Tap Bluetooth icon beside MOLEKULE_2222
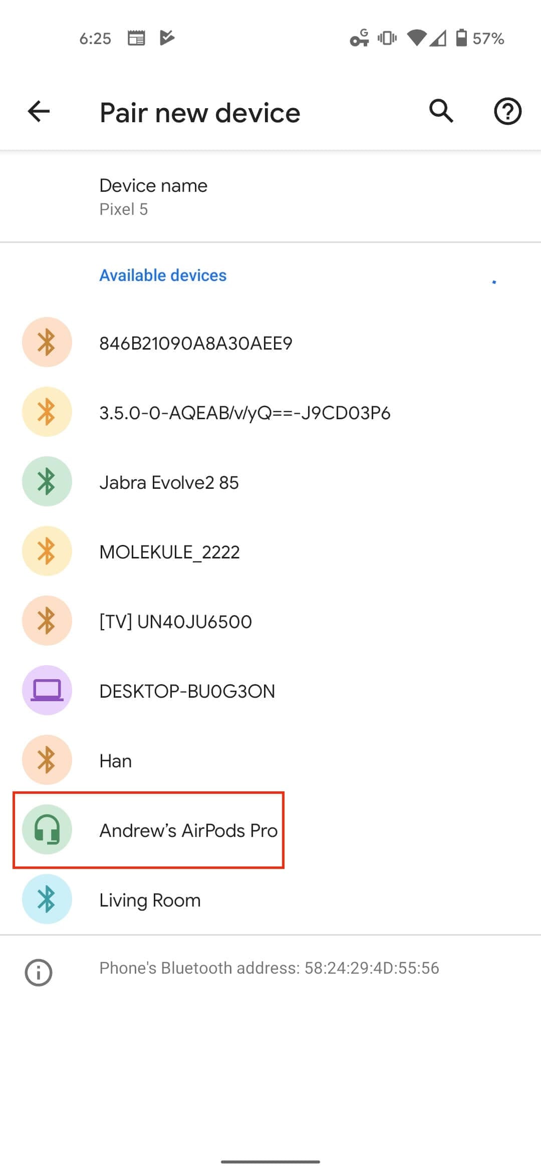Screen dimensions: 541x1172 pos(47,551)
